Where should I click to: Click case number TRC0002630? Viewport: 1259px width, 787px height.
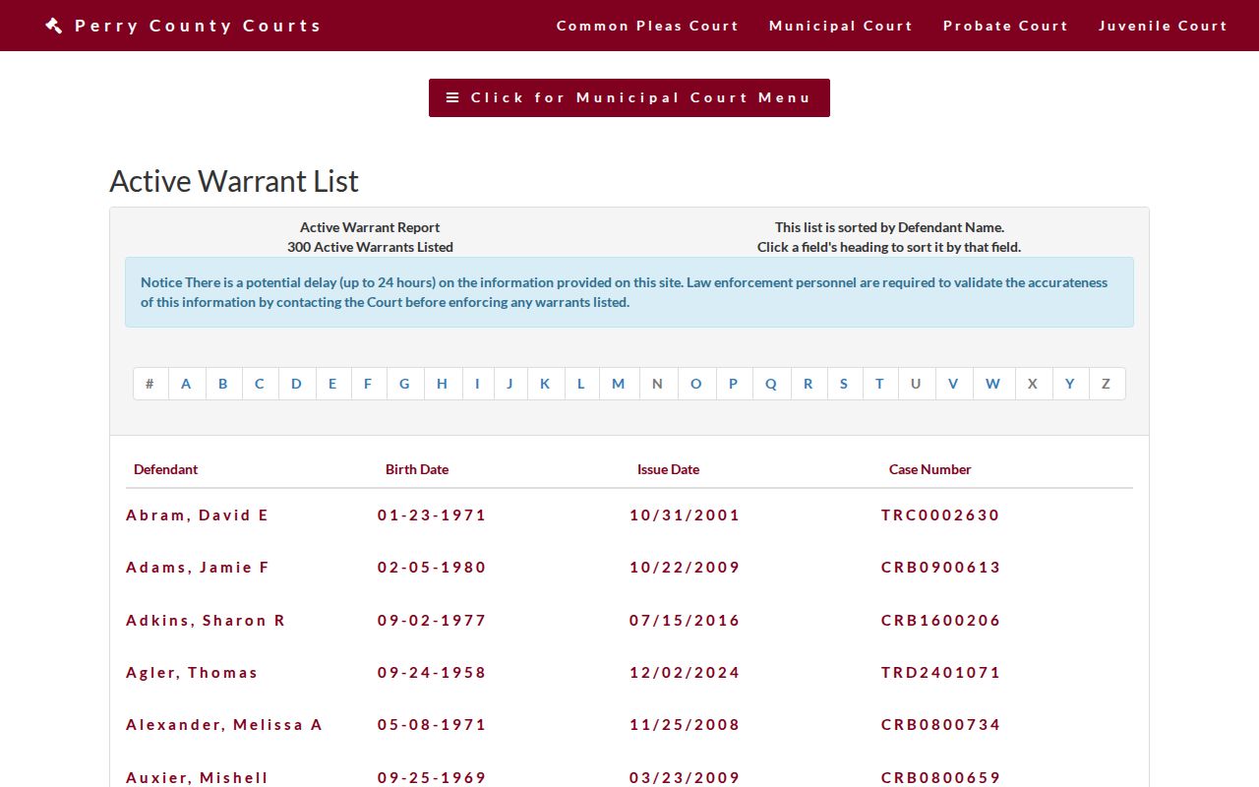pos(940,515)
